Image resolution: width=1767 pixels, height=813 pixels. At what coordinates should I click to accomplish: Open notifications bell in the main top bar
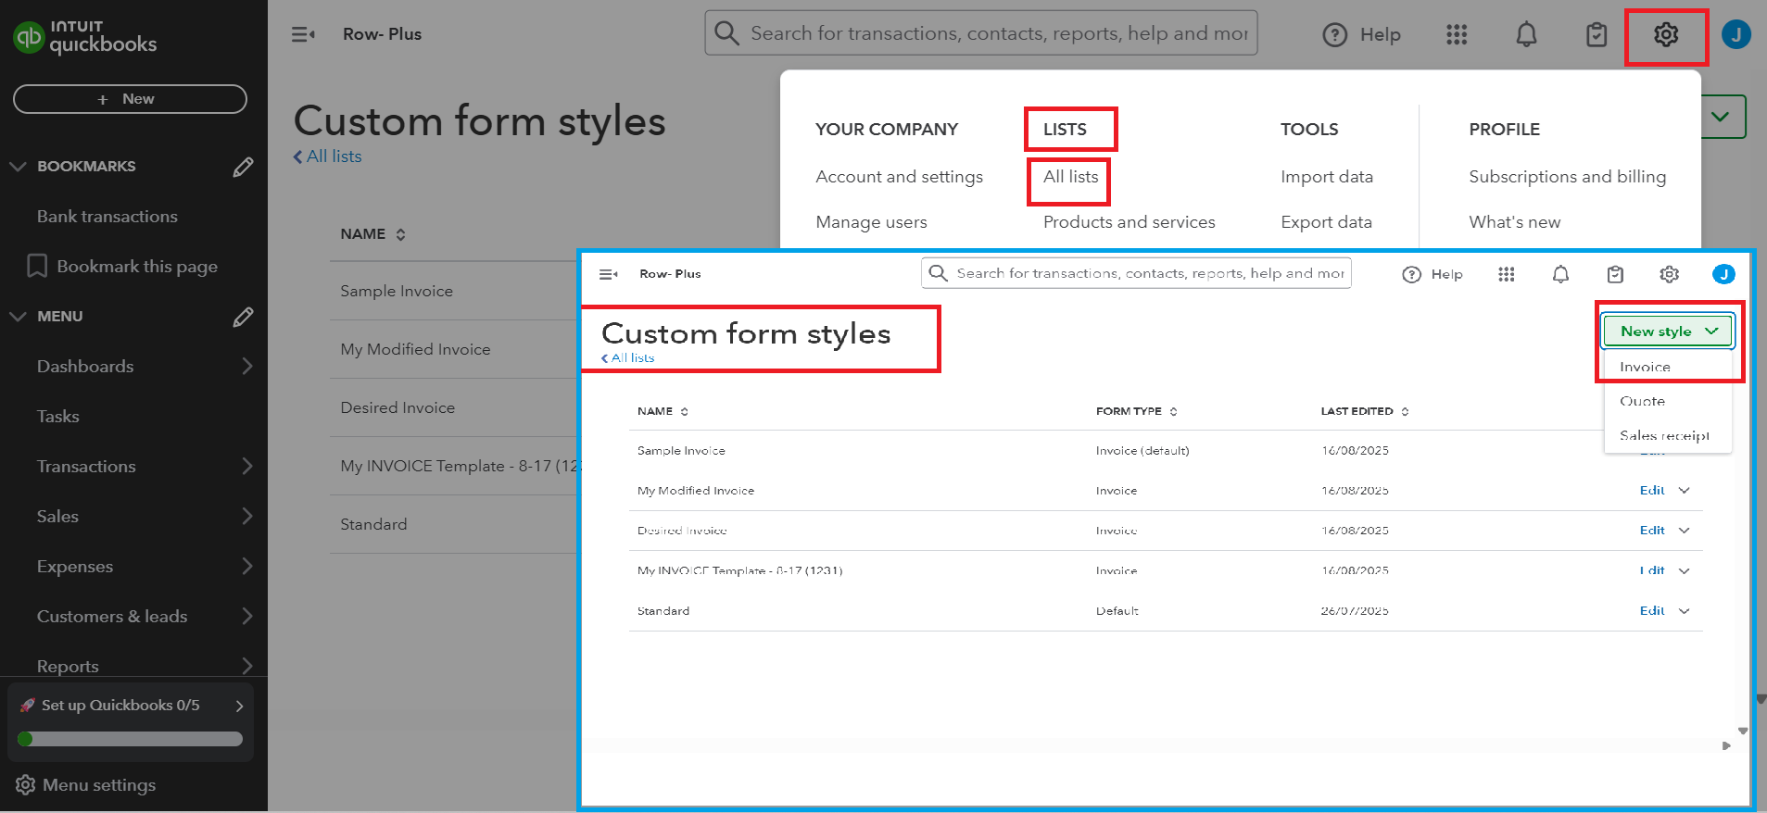pyautogui.click(x=1526, y=35)
